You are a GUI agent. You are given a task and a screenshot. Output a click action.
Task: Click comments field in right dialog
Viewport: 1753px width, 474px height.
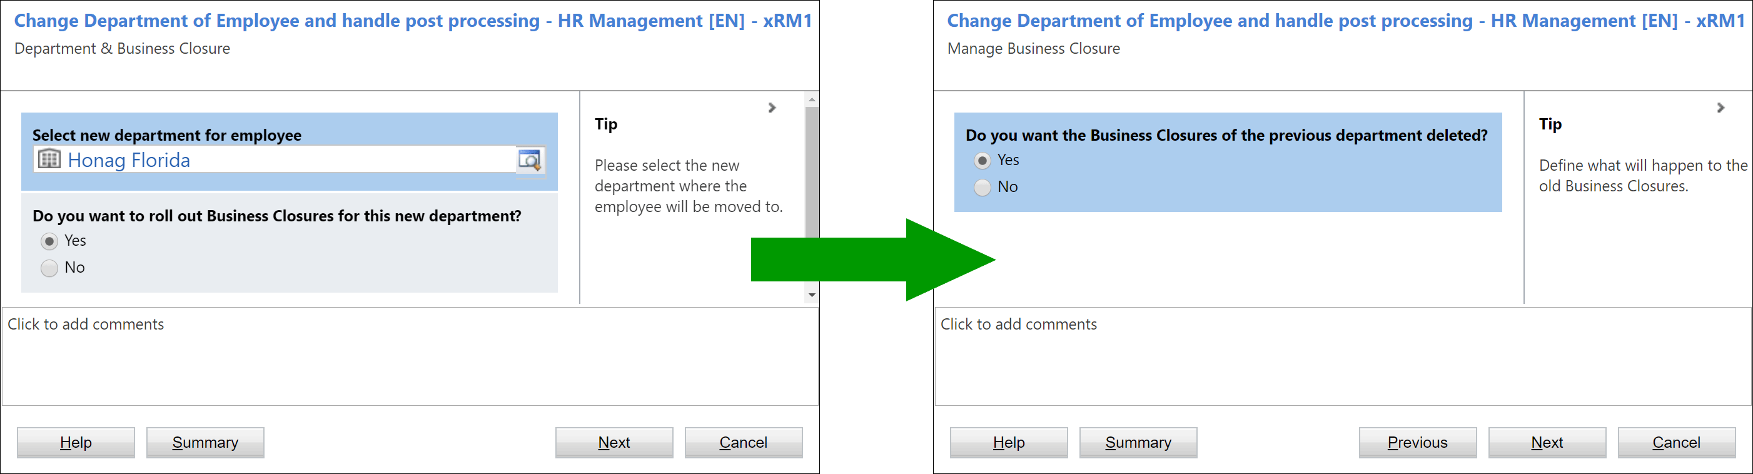point(1343,356)
